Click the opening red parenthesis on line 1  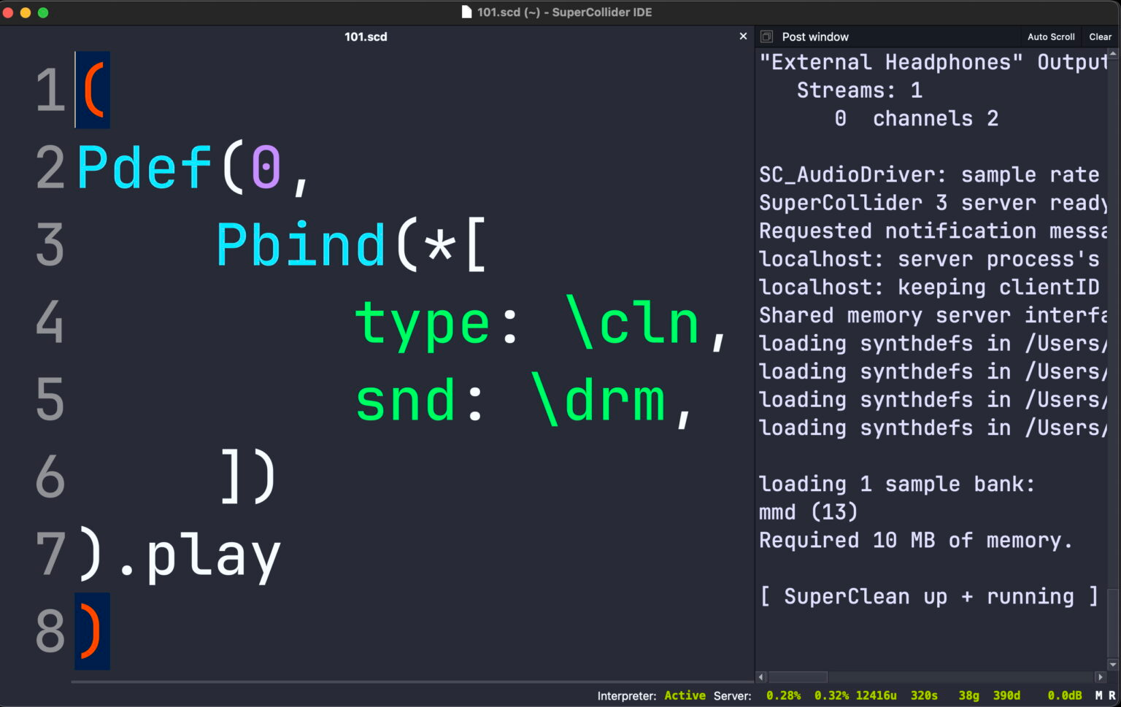(93, 90)
